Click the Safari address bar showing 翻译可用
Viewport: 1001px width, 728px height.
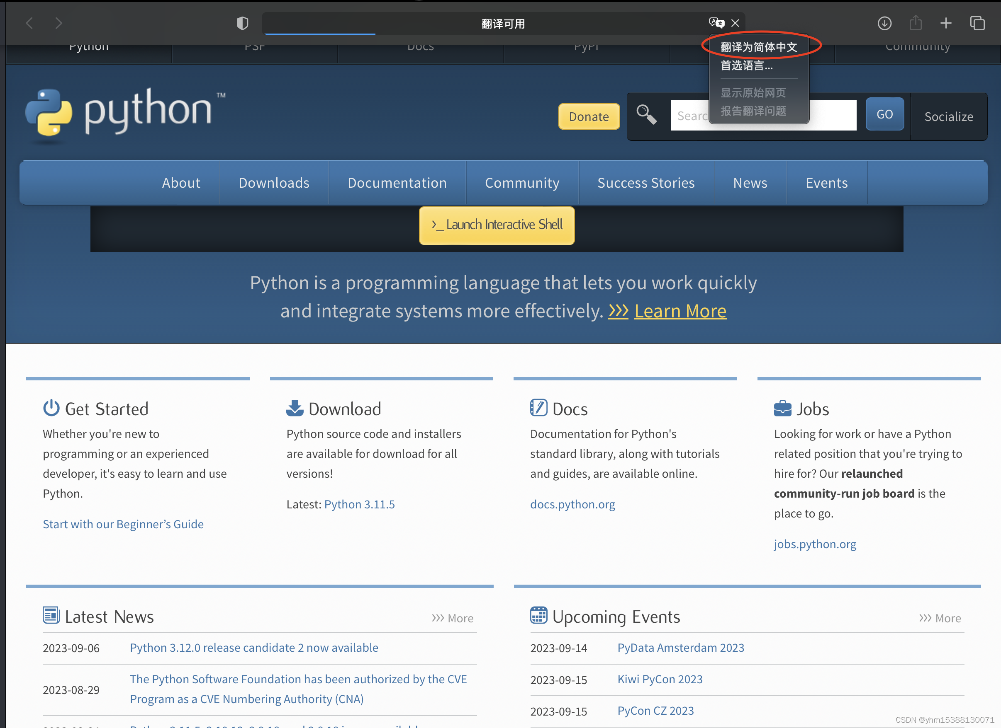click(x=503, y=23)
